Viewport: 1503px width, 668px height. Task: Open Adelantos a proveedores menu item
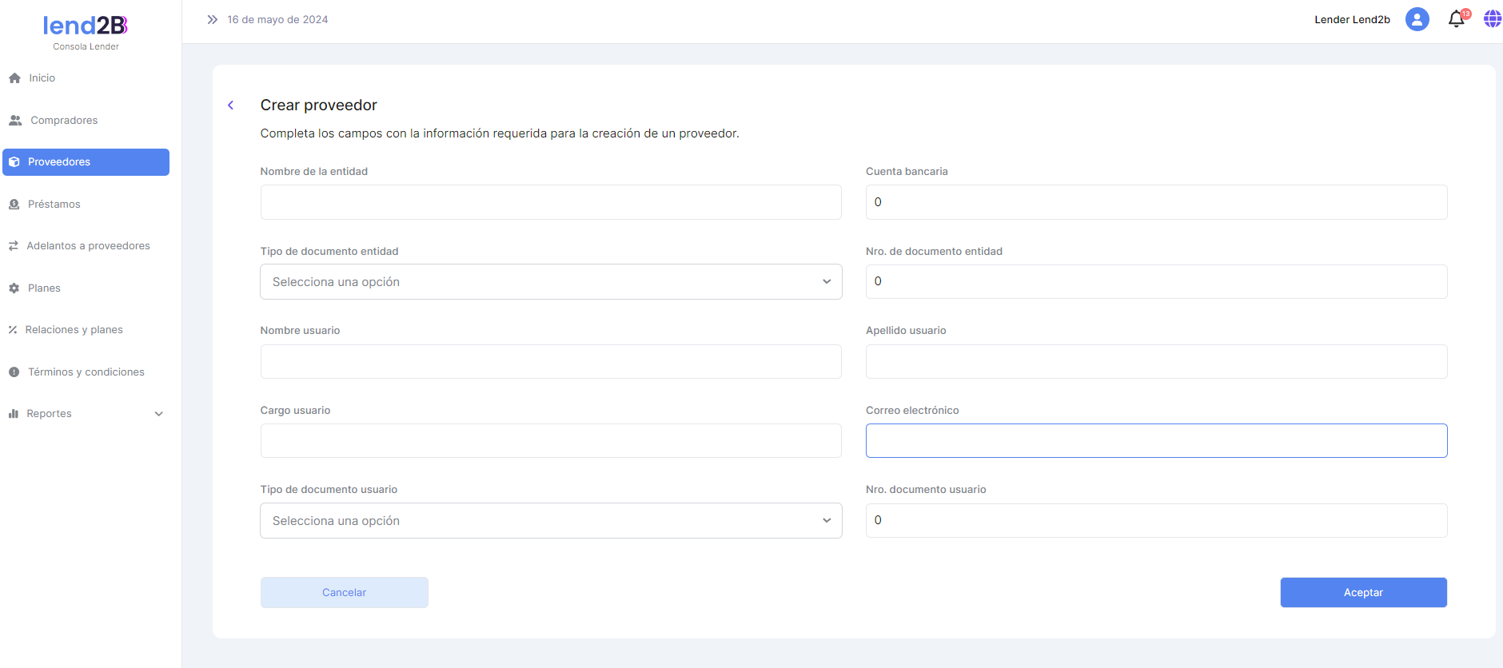pos(88,246)
